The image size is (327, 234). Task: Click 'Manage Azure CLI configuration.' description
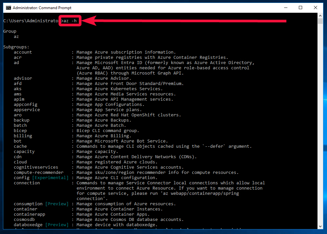117,177
